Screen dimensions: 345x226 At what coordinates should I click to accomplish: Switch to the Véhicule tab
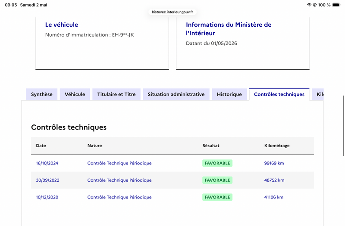click(x=75, y=94)
